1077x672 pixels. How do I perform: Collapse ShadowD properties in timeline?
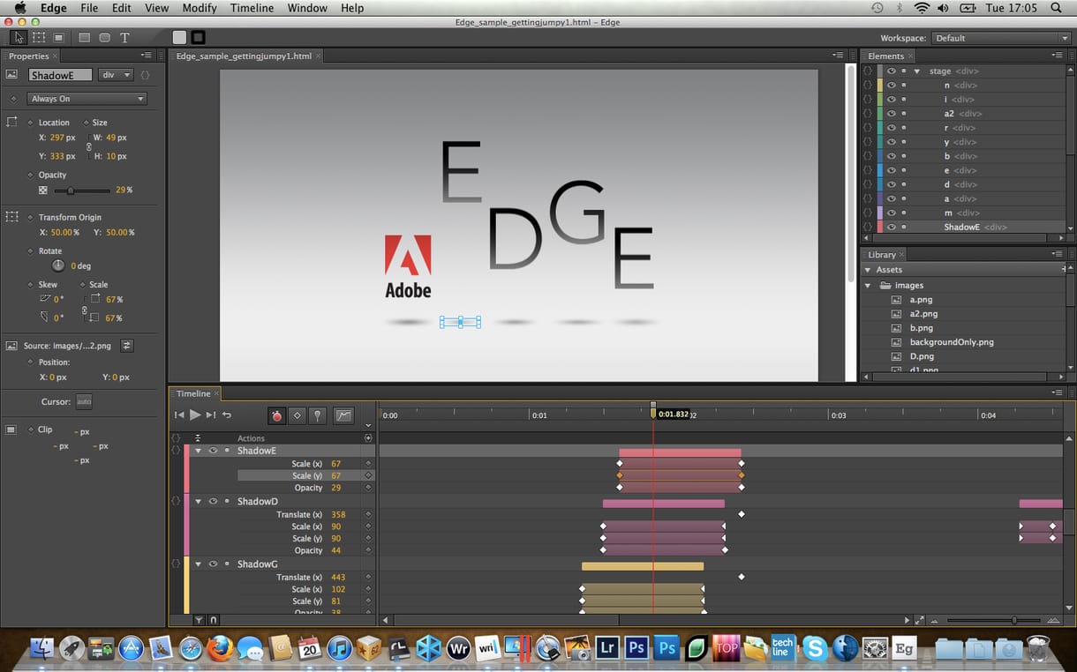point(198,501)
